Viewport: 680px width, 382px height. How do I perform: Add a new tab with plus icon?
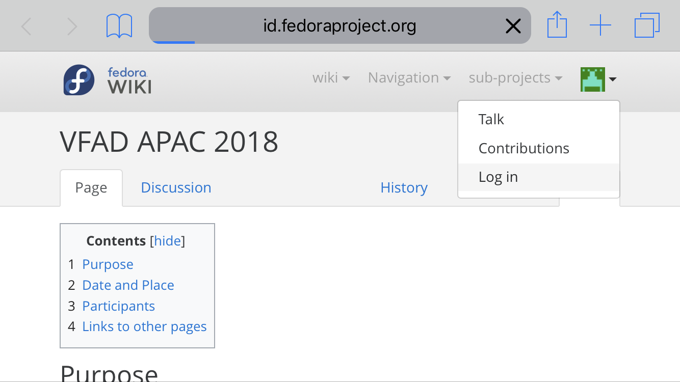click(x=600, y=25)
